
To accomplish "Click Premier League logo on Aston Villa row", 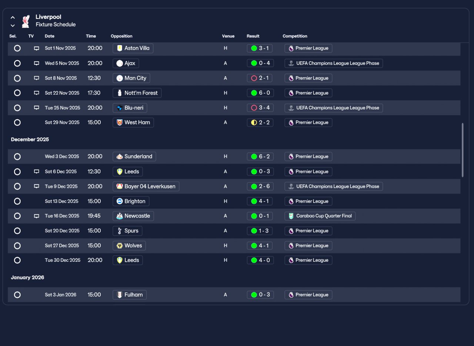I will (291, 48).
